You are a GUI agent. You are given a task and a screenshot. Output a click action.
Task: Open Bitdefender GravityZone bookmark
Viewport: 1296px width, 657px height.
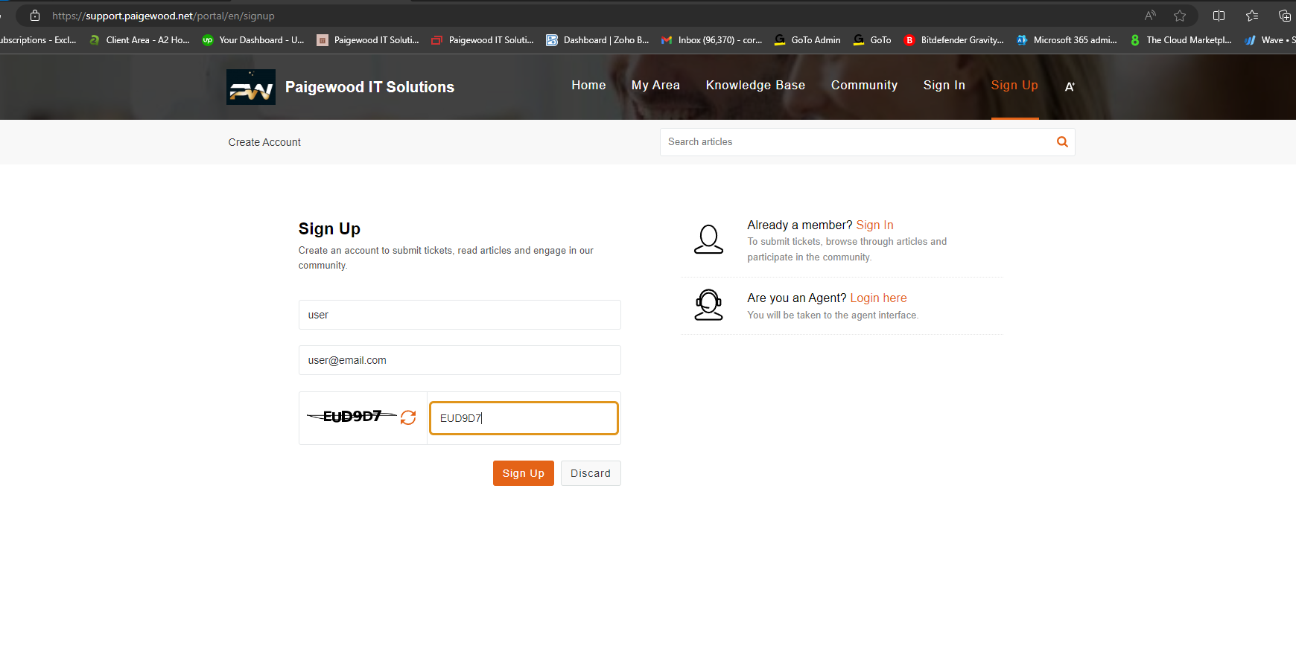(x=954, y=40)
